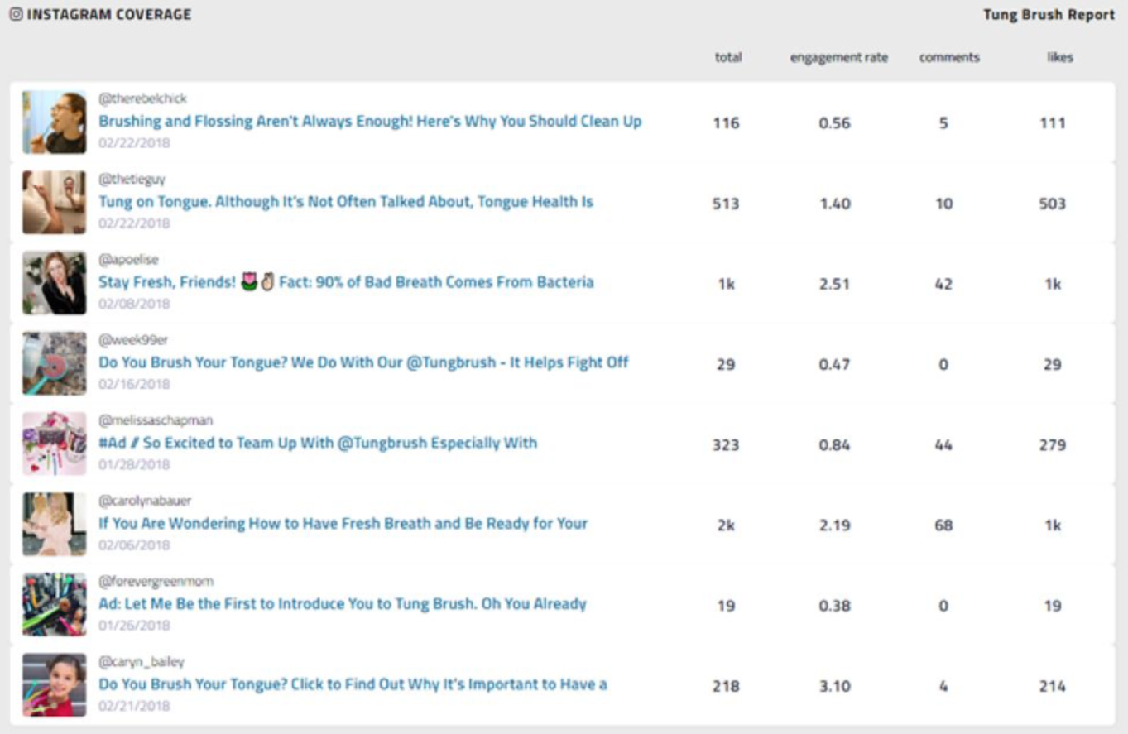Screen dimensions: 1128x734
Task: Sort by the engagement rate column header
Action: tap(838, 58)
